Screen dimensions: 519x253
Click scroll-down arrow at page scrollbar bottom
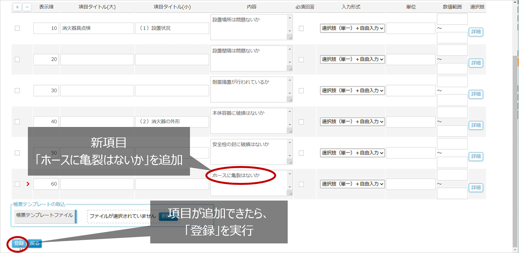pyautogui.click(x=515, y=250)
